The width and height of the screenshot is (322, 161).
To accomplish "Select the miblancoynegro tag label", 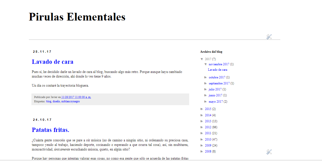I will [71, 101].
